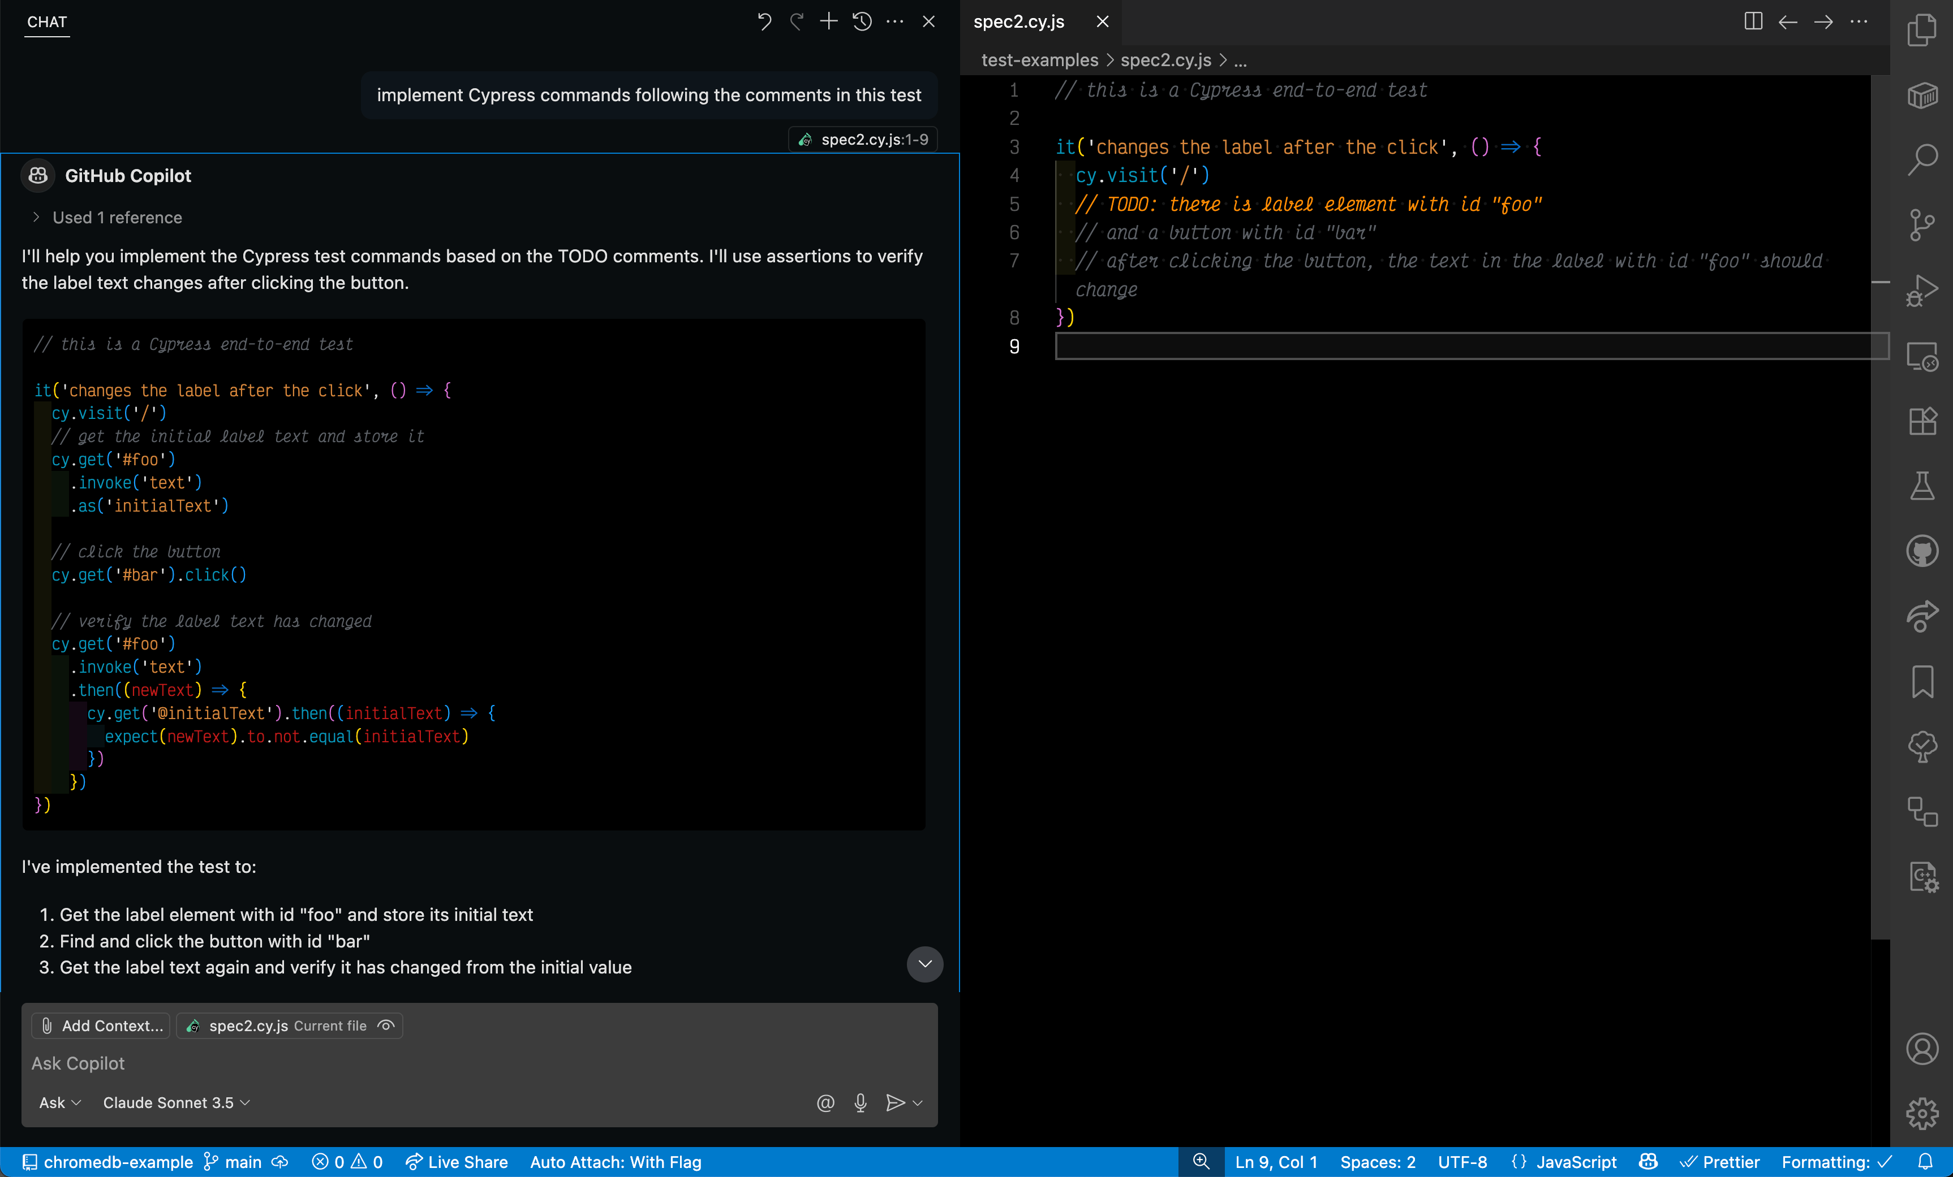This screenshot has height=1177, width=1953.
Task: Open editor more actions menu
Action: tap(1859, 21)
